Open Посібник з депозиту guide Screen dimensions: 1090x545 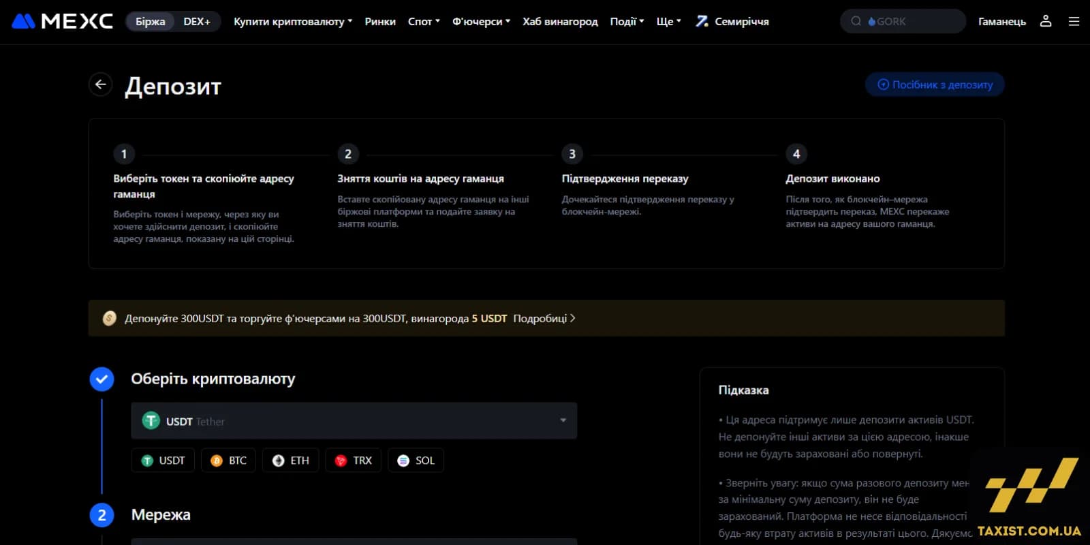(x=935, y=84)
